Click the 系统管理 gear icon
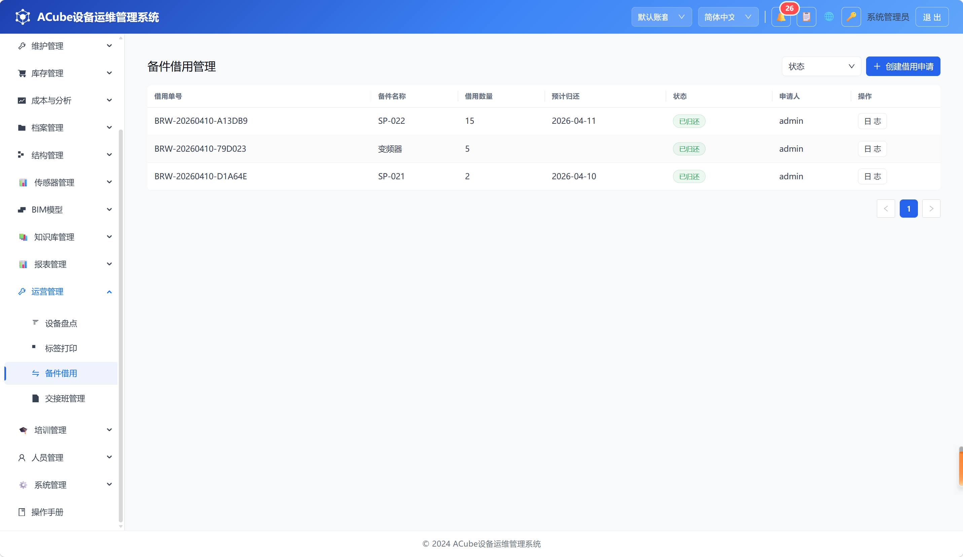The width and height of the screenshot is (963, 557). tap(23, 485)
